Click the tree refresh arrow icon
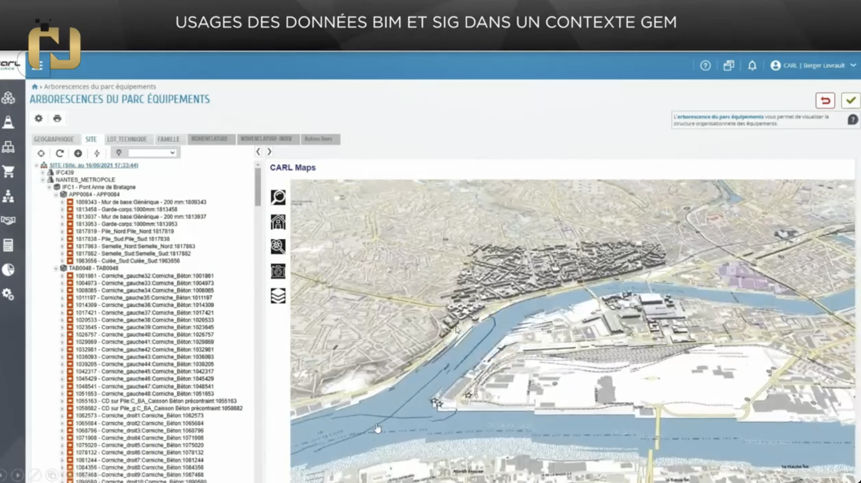The width and height of the screenshot is (861, 483). click(x=60, y=154)
